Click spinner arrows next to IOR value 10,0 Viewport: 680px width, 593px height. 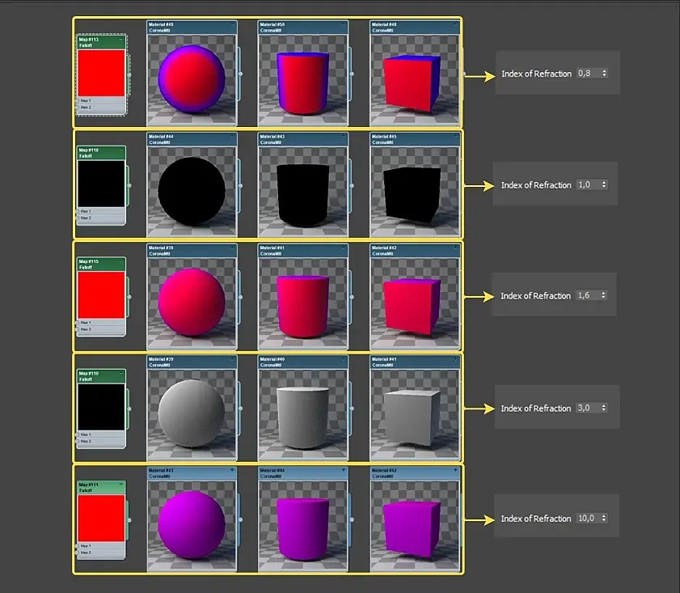[x=604, y=519]
